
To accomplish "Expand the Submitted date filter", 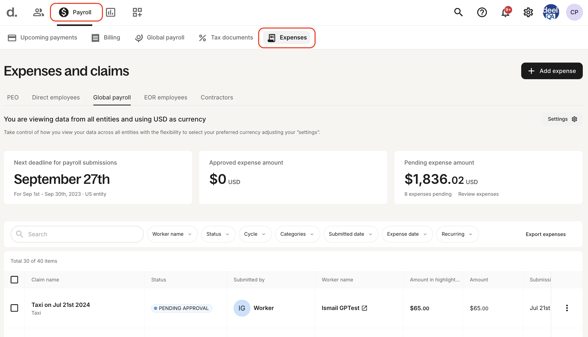I will [x=351, y=234].
